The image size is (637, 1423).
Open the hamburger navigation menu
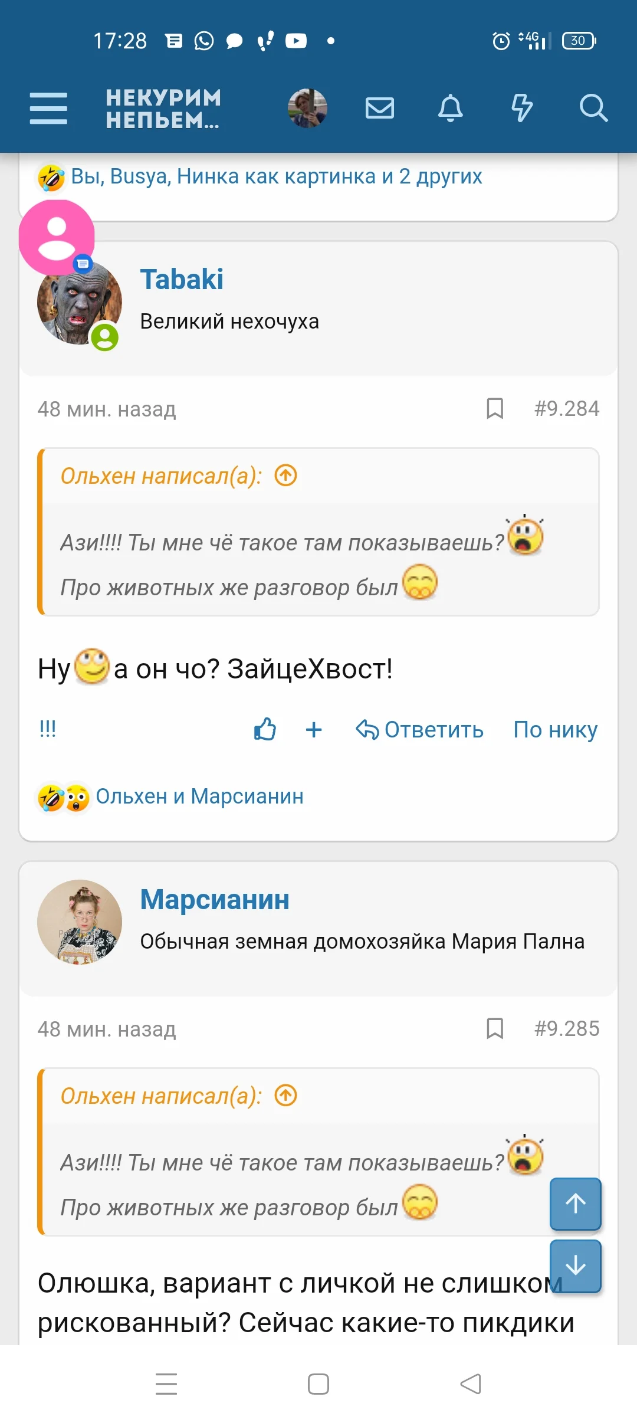[48, 108]
